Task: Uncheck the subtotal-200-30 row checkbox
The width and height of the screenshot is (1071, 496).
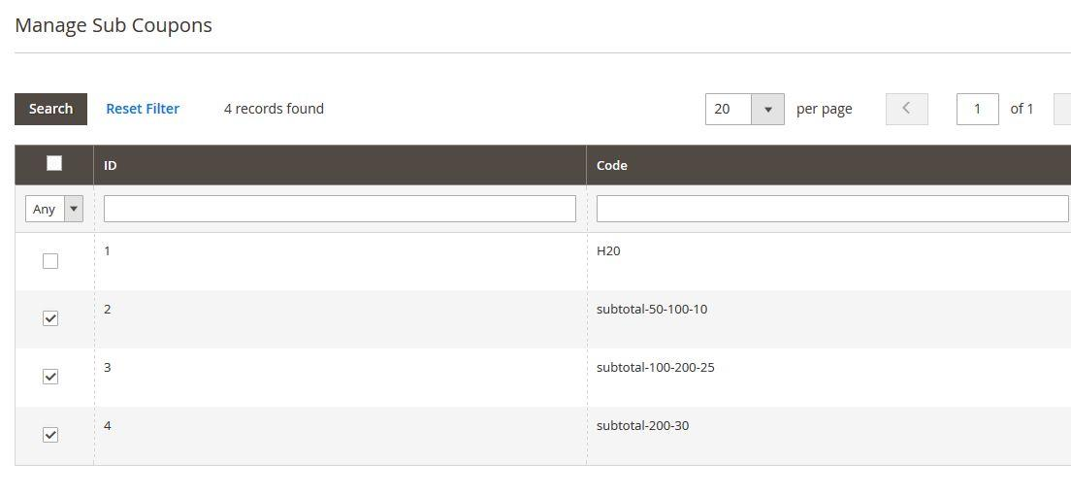Action: 50,435
